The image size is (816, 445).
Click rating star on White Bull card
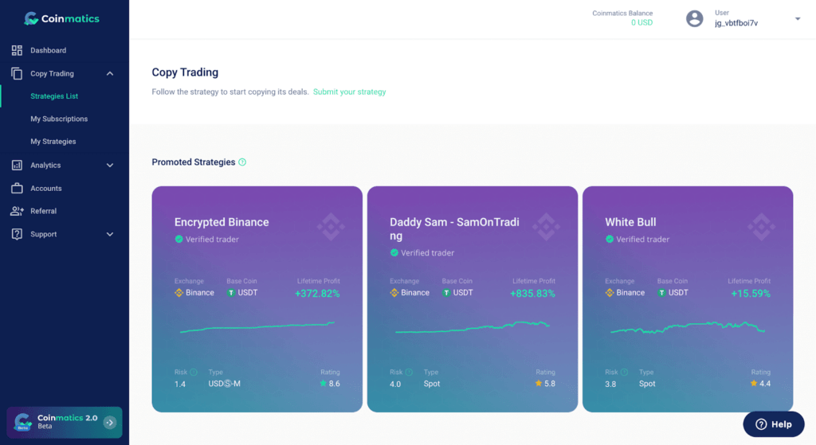754,383
